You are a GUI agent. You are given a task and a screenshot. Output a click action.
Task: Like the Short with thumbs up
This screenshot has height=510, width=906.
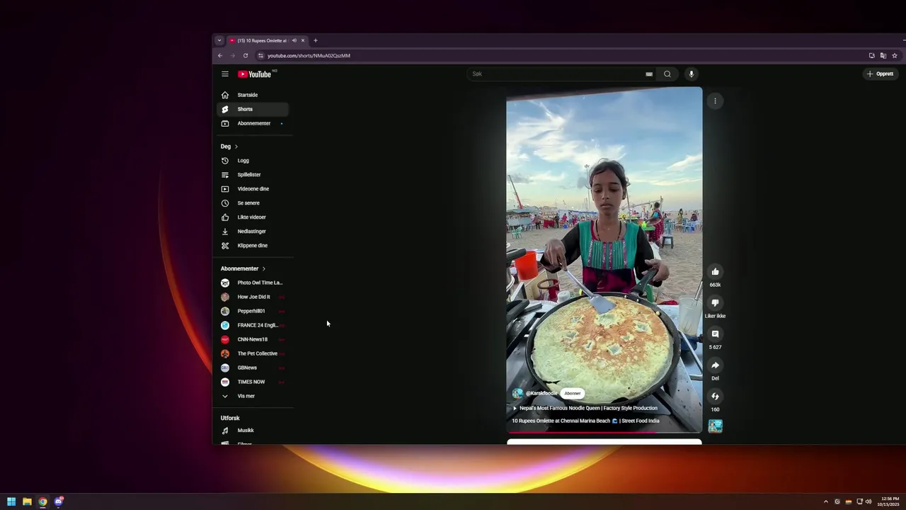715,272
